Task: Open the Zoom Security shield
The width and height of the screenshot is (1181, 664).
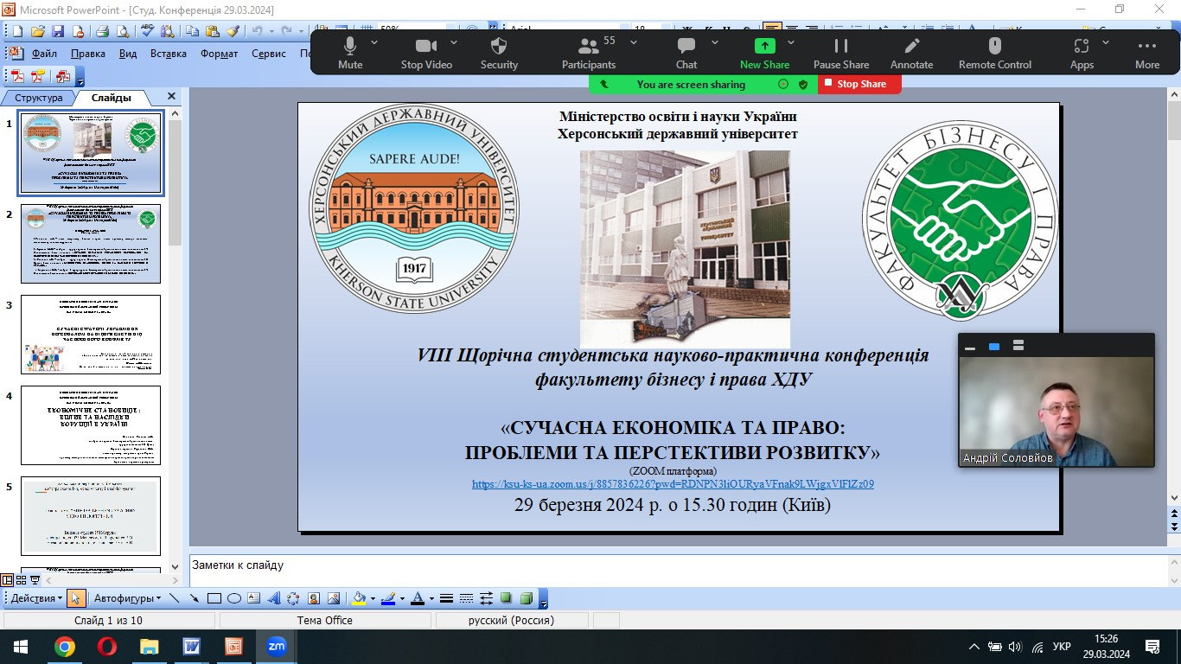Action: click(x=499, y=53)
